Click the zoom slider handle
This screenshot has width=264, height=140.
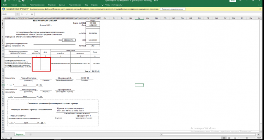click(247, 138)
